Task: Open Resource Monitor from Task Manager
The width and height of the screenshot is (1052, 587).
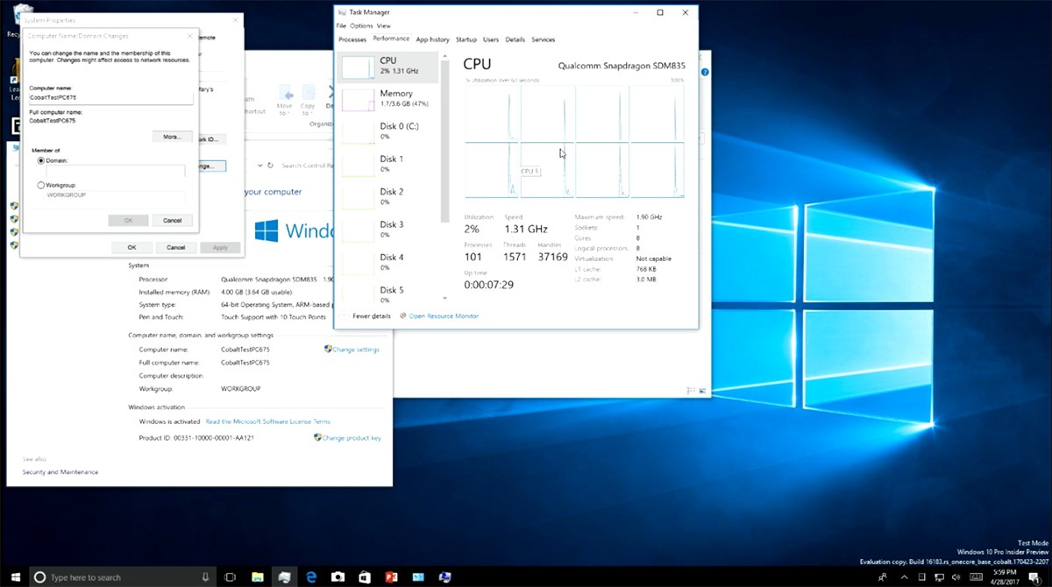Action: tap(444, 315)
